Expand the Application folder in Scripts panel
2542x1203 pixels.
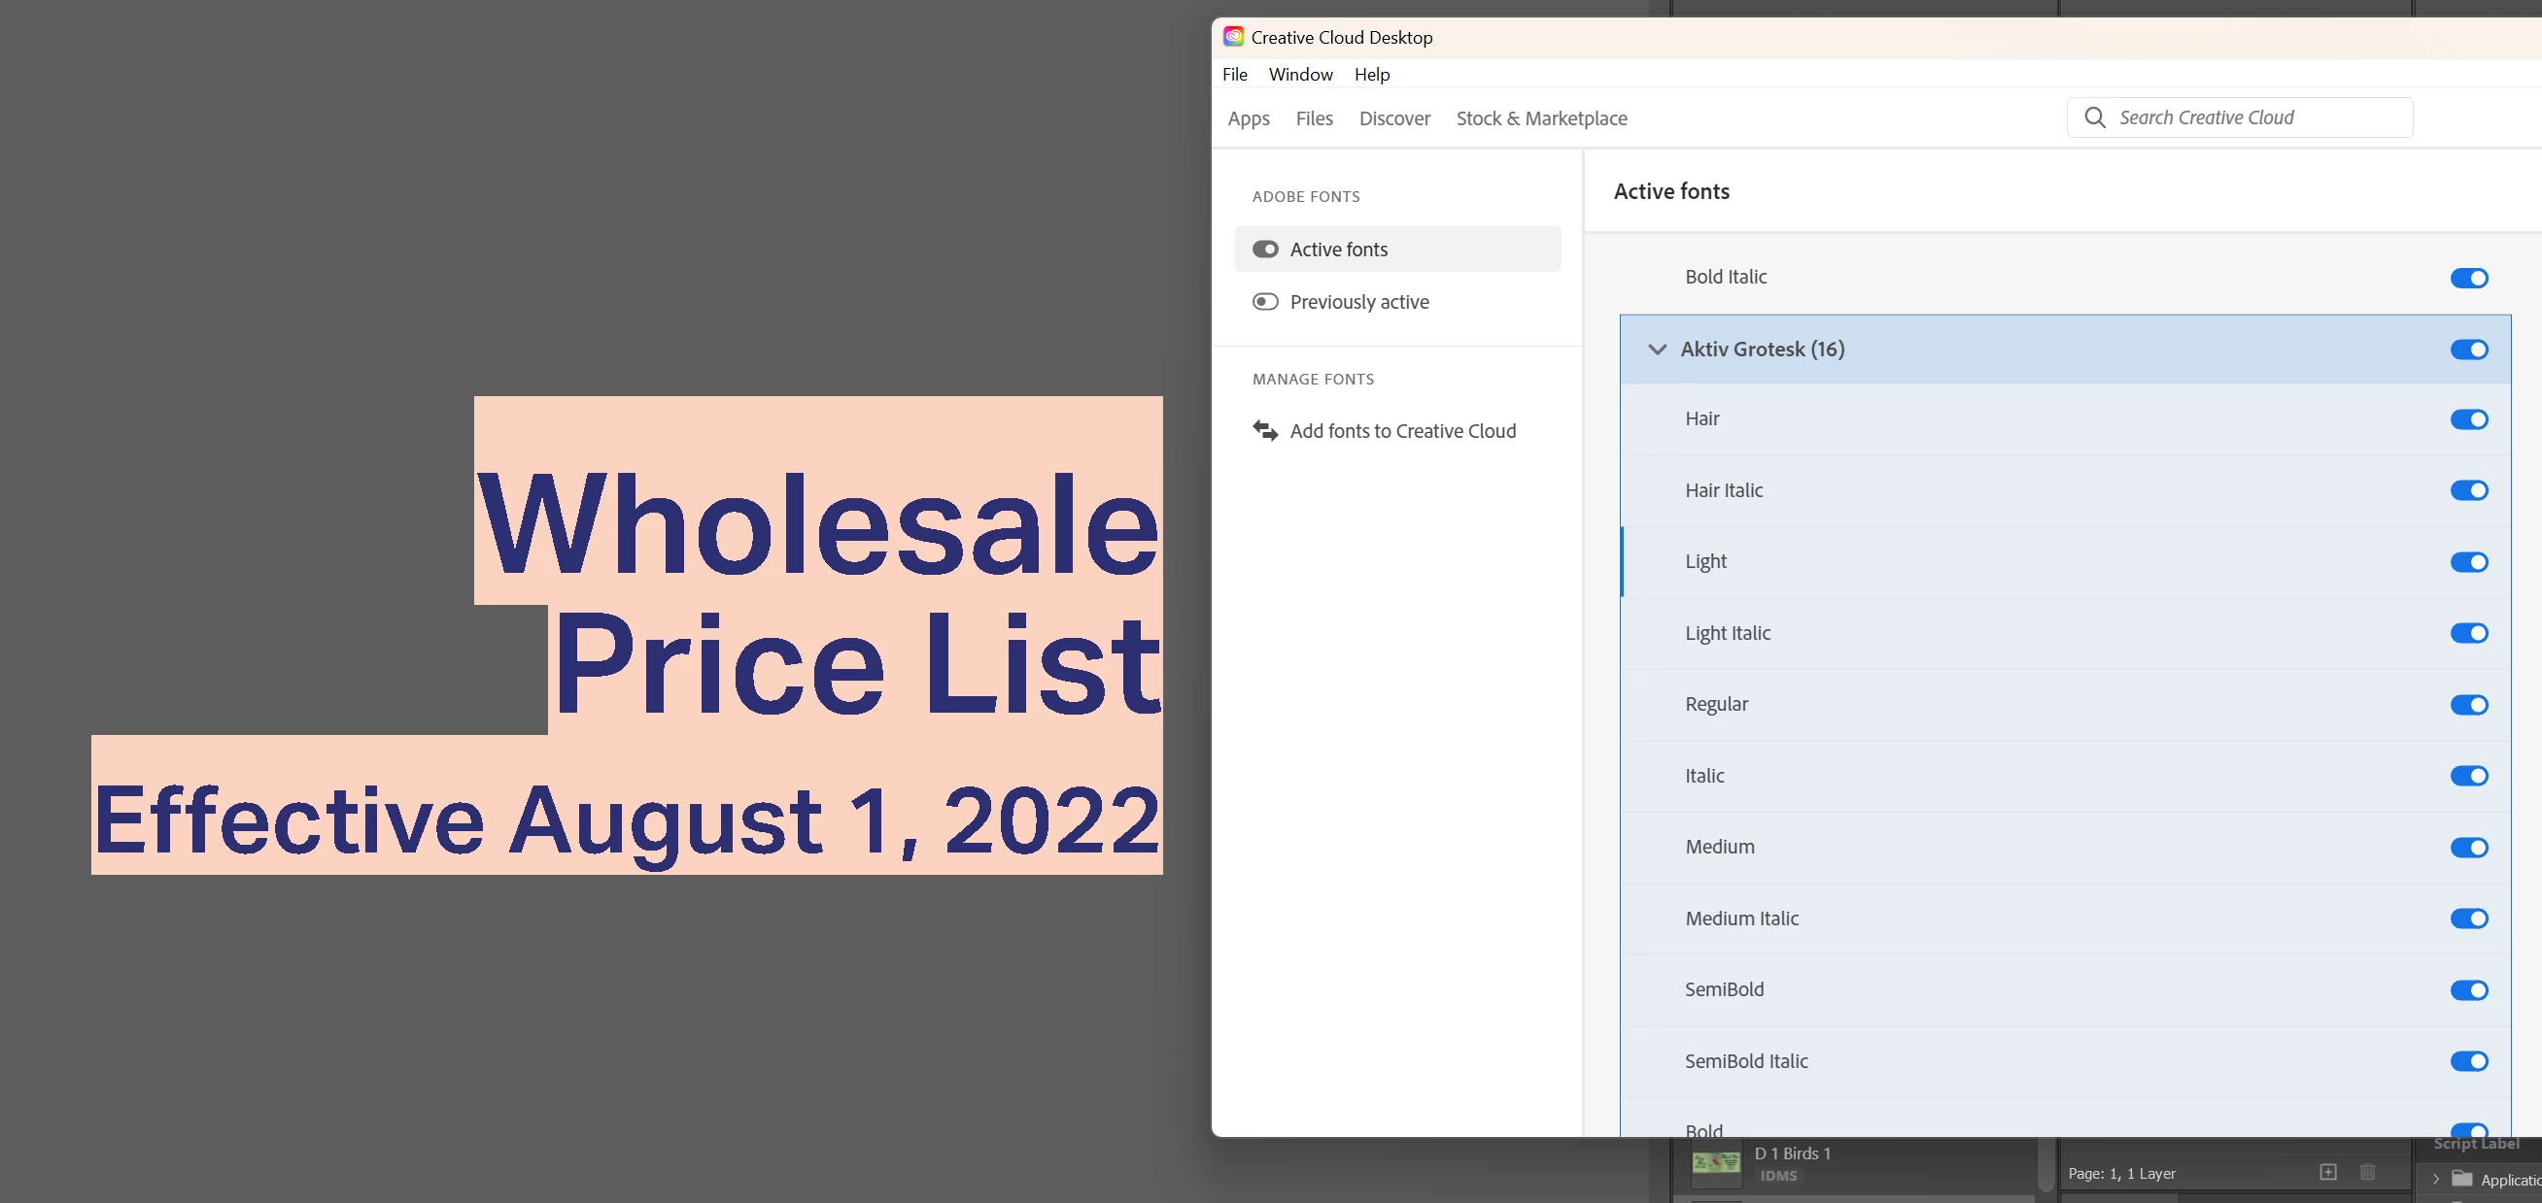click(2436, 1179)
